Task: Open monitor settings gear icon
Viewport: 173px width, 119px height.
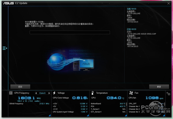Action: point(168,94)
